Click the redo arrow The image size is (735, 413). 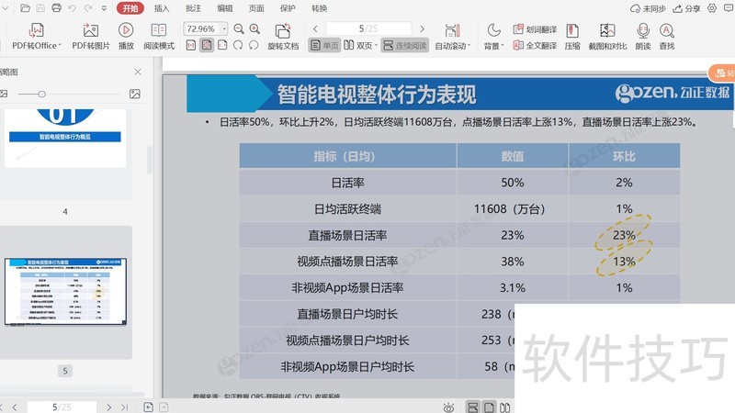point(88,8)
